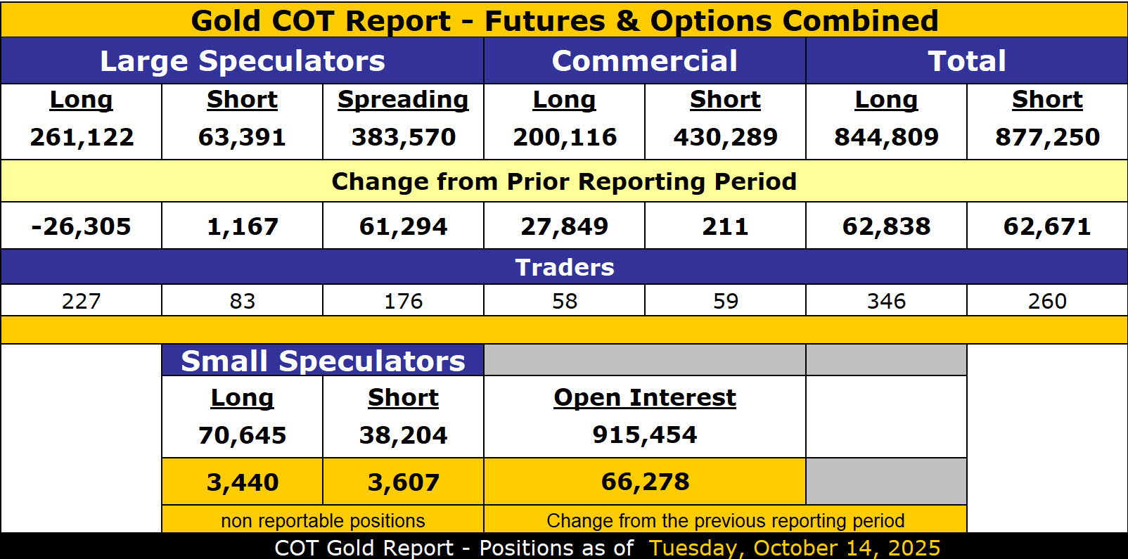Select the negative change value -26,305
Image resolution: width=1128 pixels, height=559 pixels.
pos(82,226)
